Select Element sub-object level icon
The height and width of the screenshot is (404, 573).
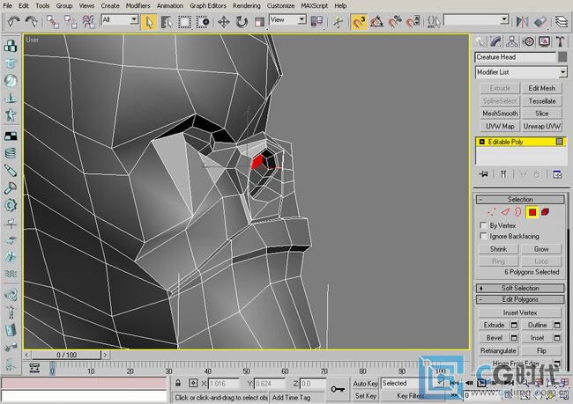(x=545, y=212)
